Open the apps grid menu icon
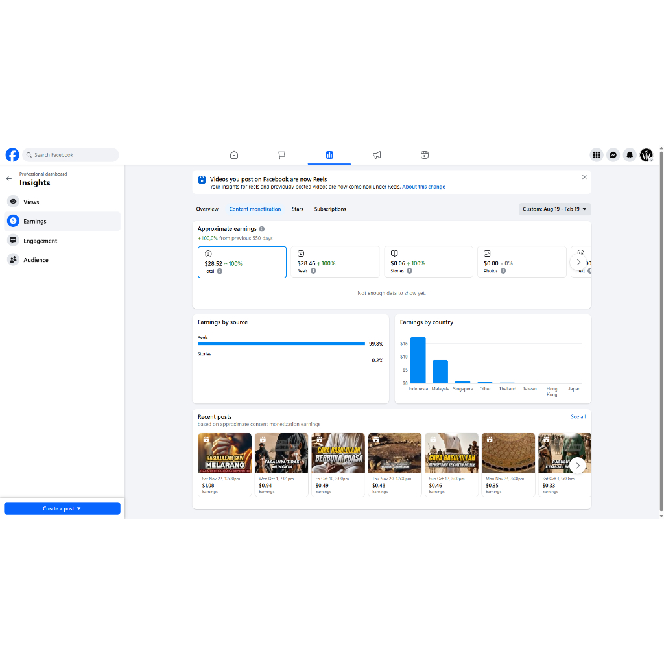The image size is (664, 664). point(596,155)
